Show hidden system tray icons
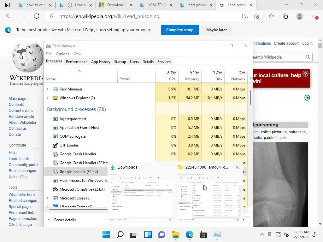This screenshot has width=323, height=242. (262, 234)
